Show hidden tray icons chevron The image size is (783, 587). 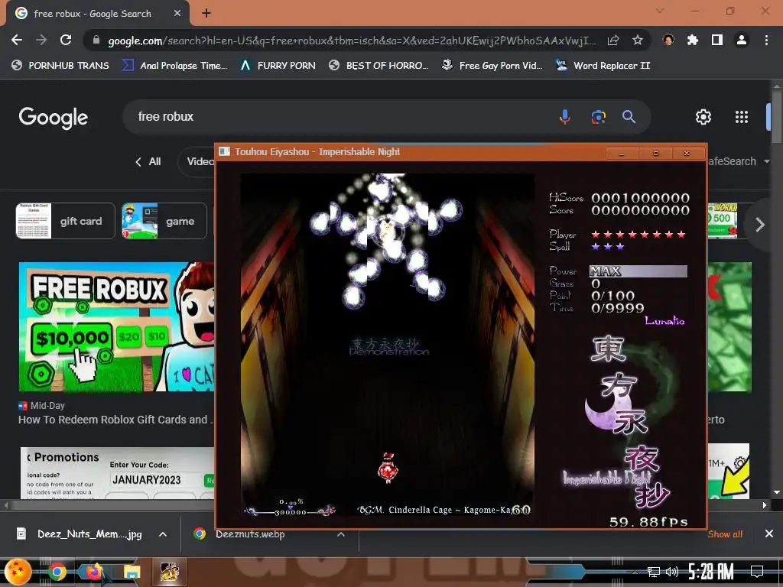(635, 572)
